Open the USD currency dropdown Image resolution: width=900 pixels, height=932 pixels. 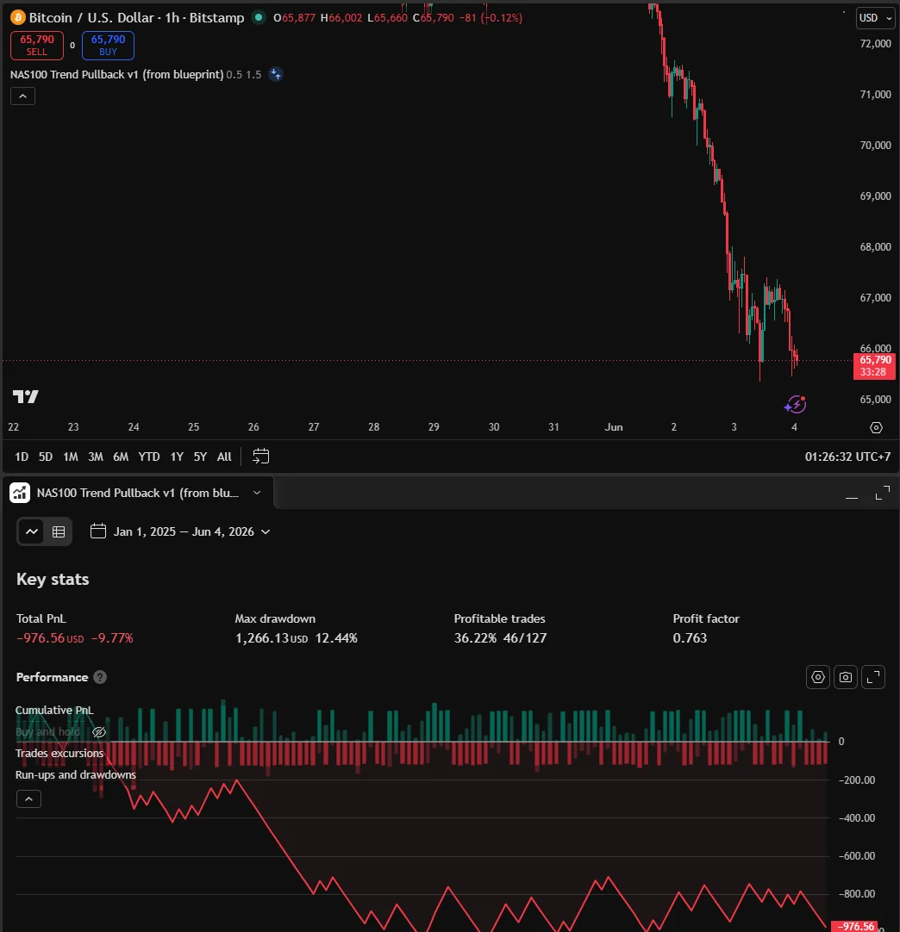point(876,18)
